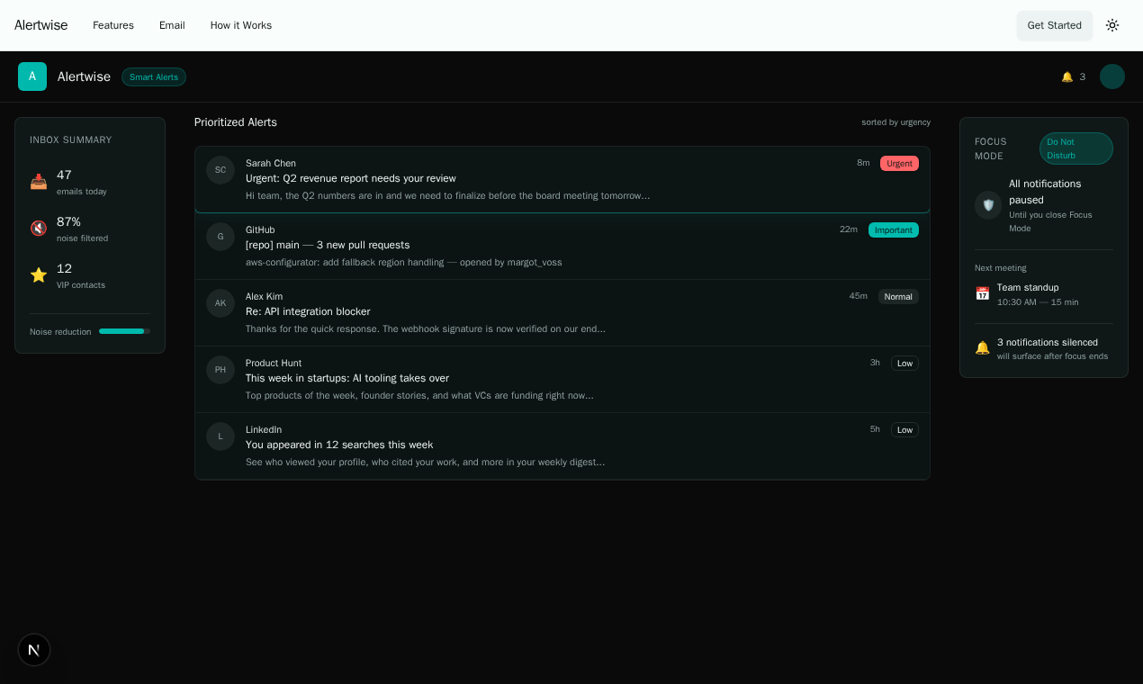The height and width of the screenshot is (684, 1143).
Task: Click the G avatar for GitHub
Action: [220, 237]
